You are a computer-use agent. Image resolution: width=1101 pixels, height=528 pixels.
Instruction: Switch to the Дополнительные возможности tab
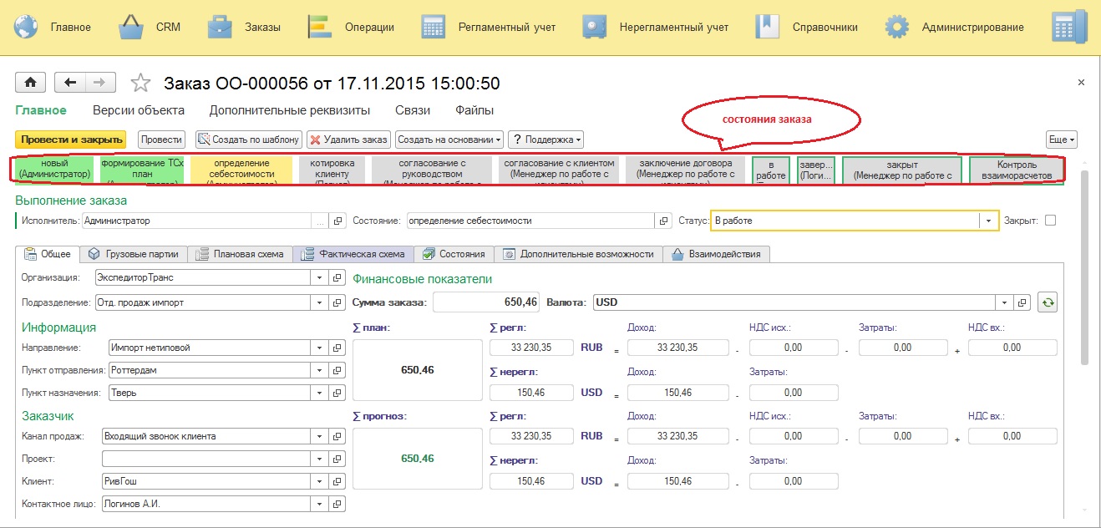(579, 254)
